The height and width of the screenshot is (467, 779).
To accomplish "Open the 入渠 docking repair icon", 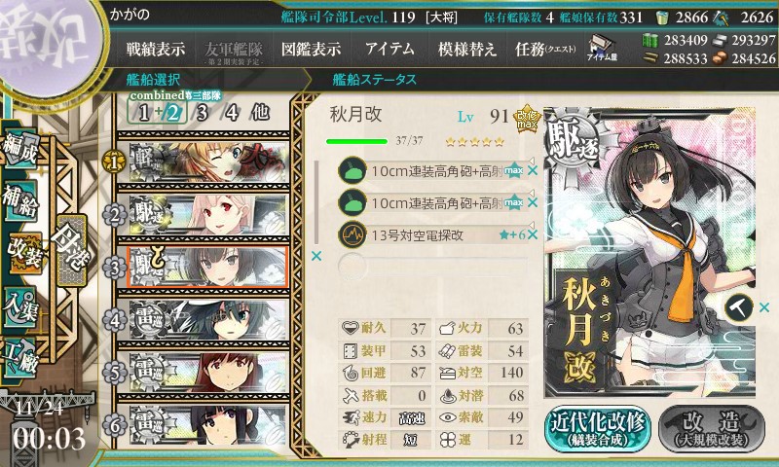I will [x=20, y=307].
